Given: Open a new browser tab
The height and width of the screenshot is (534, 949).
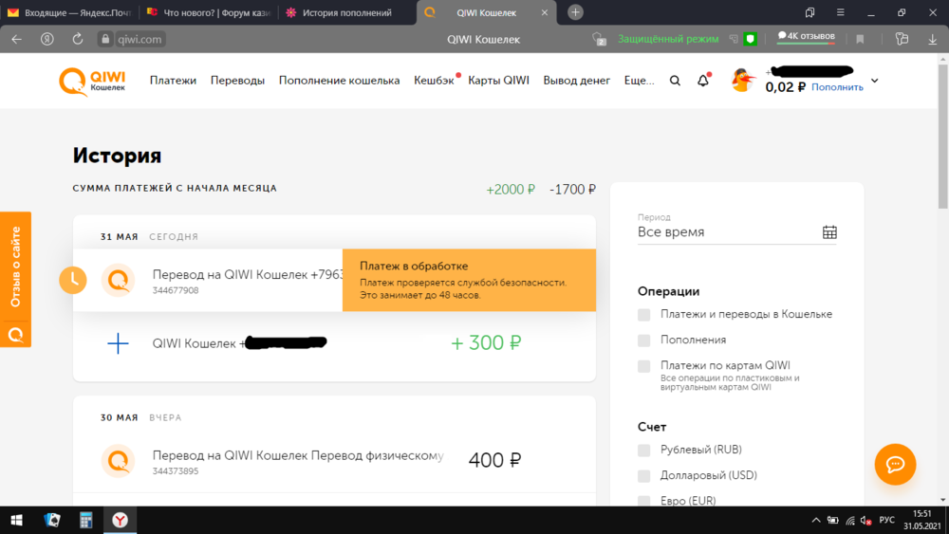Looking at the screenshot, I should (x=575, y=12).
